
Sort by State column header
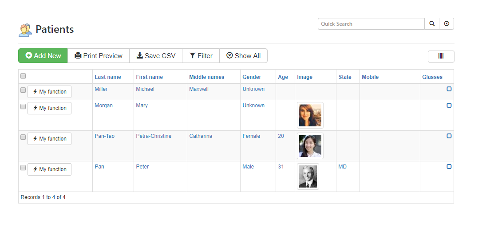point(345,77)
